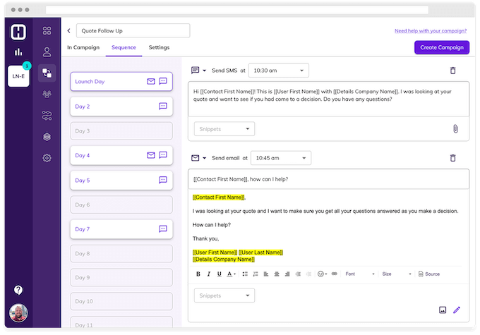This screenshot has width=480, height=335.
Task: Open the contacts person icon
Action: (x=47, y=51)
